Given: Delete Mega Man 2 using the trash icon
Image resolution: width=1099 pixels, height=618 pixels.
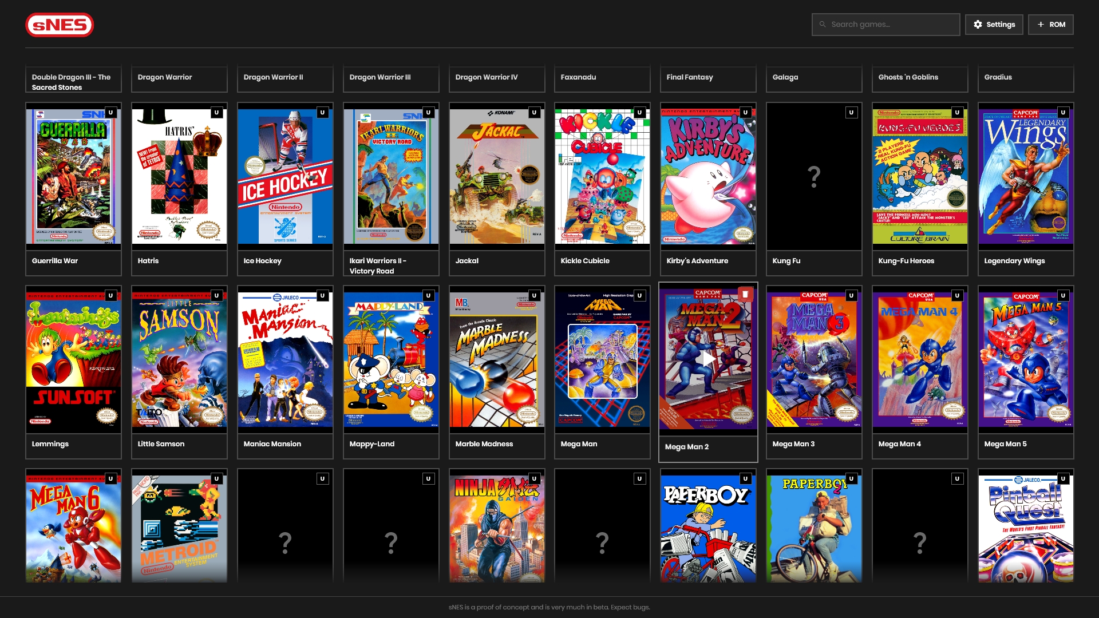Looking at the screenshot, I should tap(745, 294).
